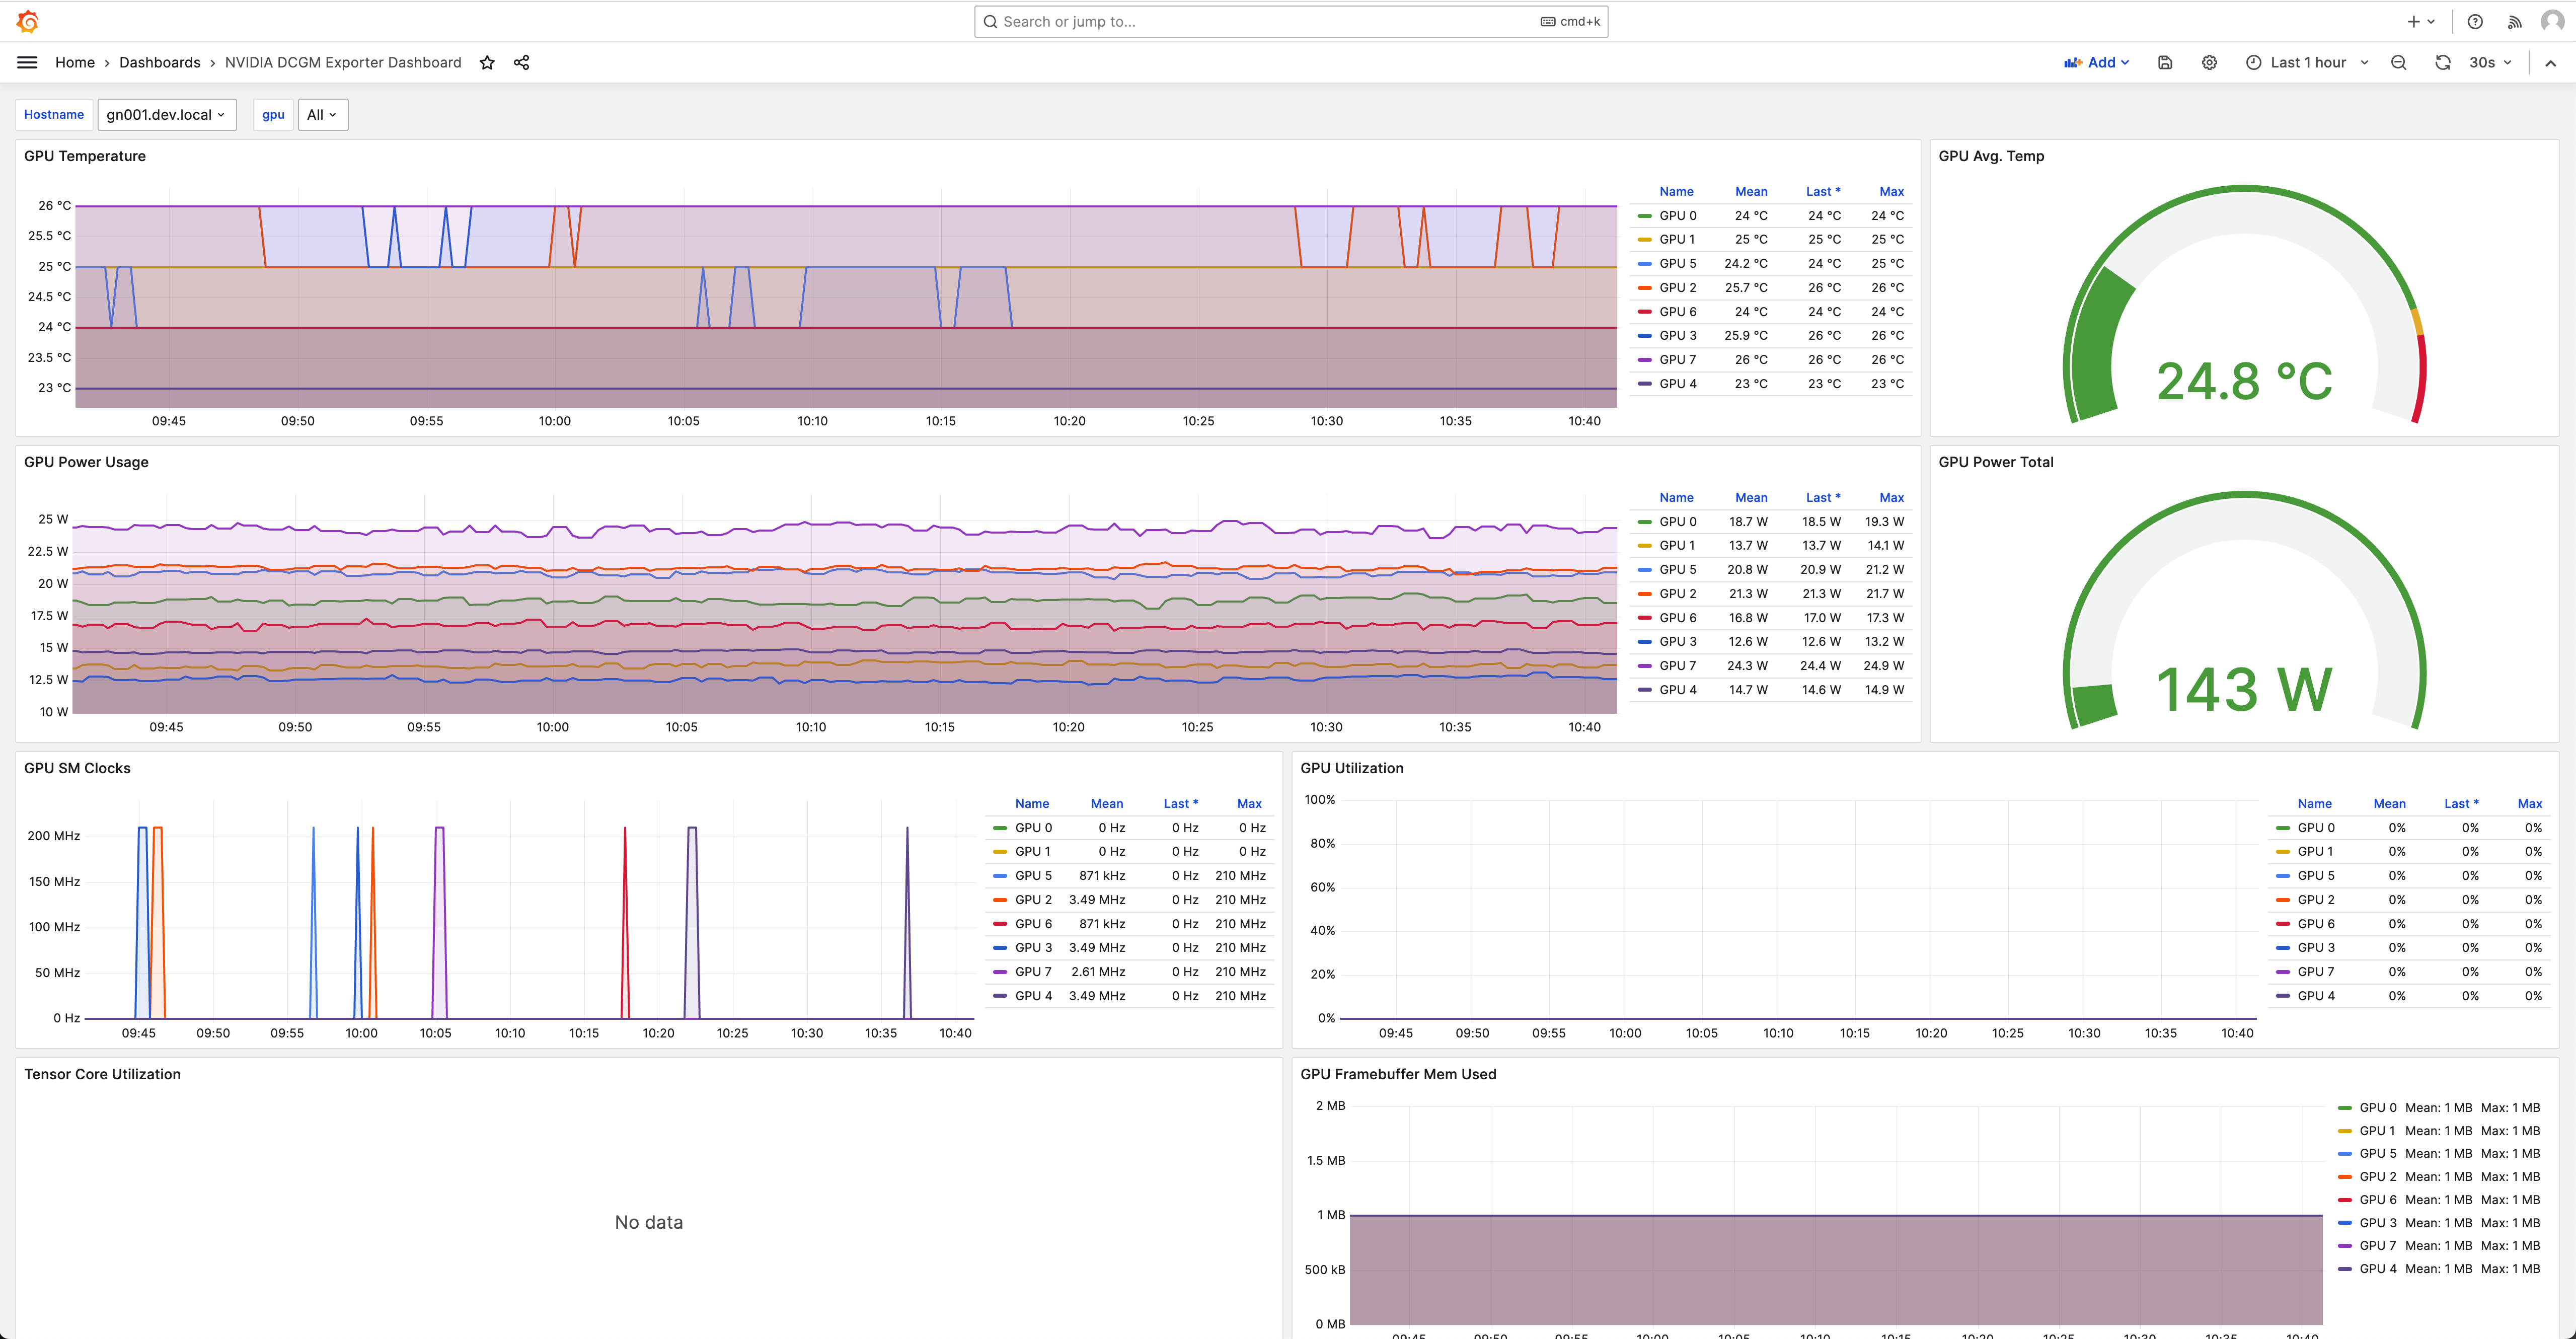
Task: Zoom out the time range
Action: click(x=2398, y=62)
